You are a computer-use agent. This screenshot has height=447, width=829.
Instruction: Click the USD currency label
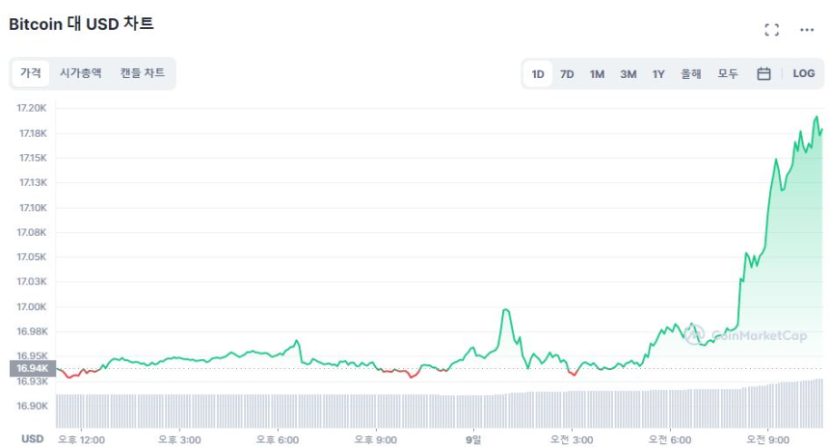tap(32, 439)
